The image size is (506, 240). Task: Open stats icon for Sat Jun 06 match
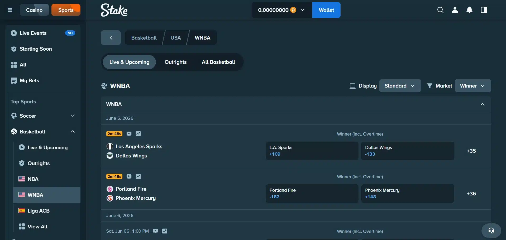click(165, 231)
